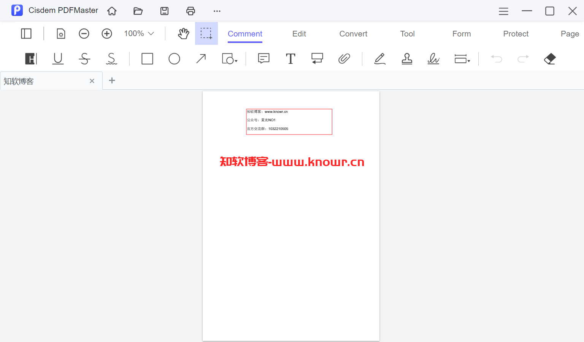Screen dimensions: 584x342
Task: Expand the 100% zoom dropdown
Action: (x=139, y=33)
